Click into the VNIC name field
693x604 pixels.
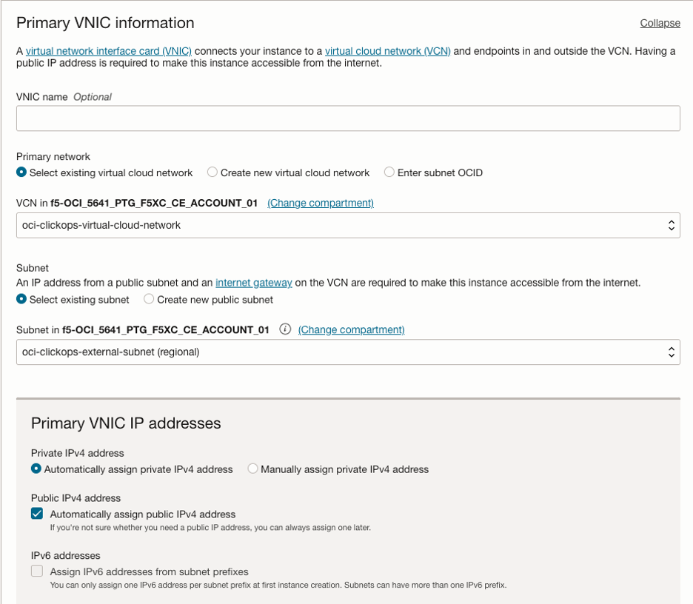[x=348, y=118]
